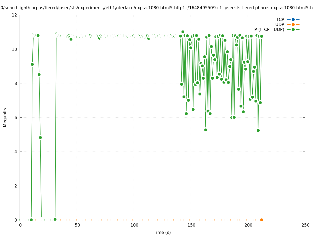Viewport: 313px width, 236px height.
Task: Click the green IP legend marker
Action: 293,29
